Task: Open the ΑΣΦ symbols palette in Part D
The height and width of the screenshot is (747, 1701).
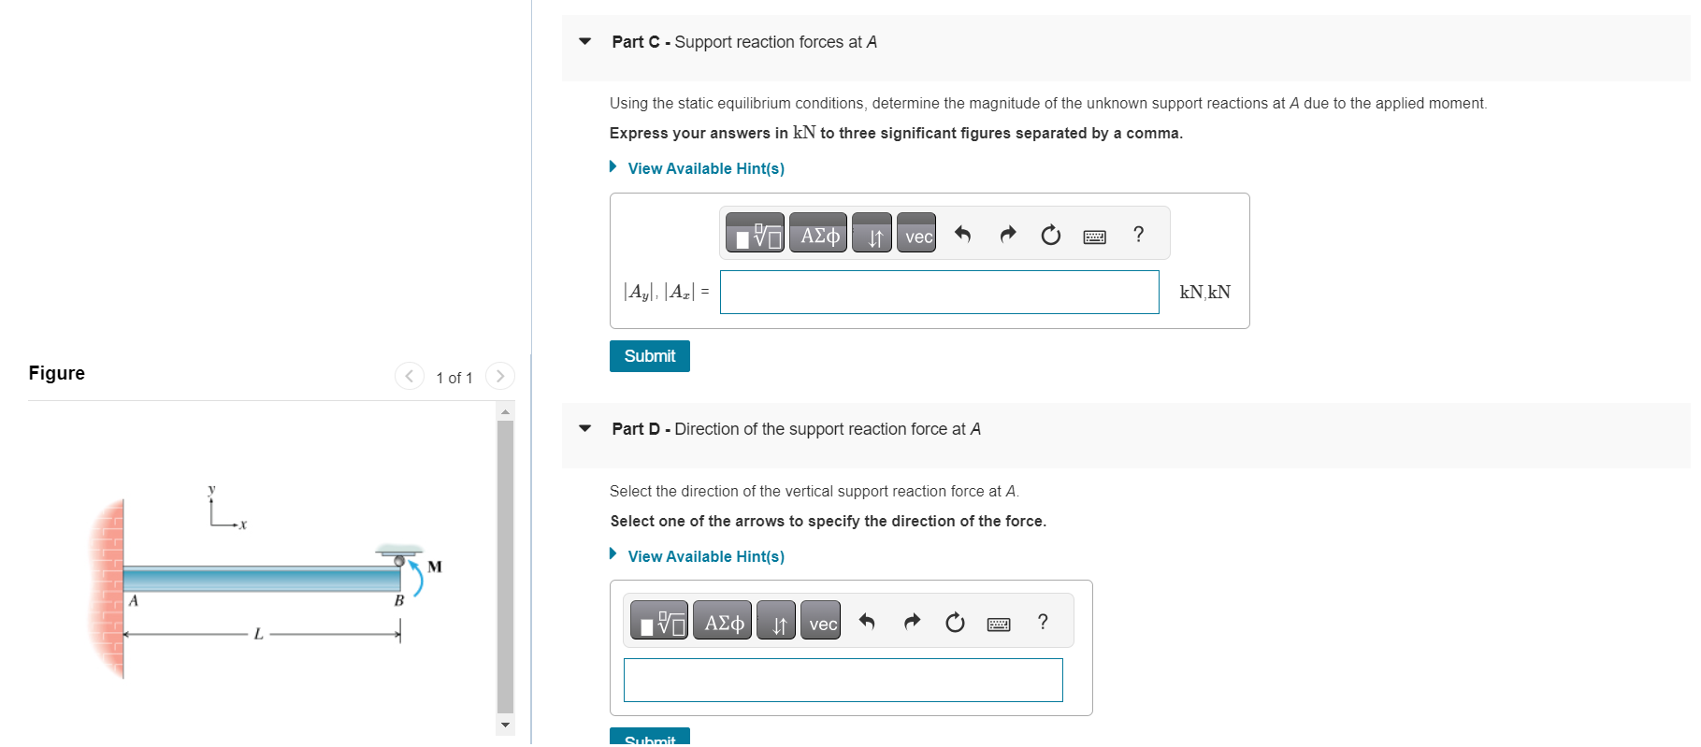Action: pyautogui.click(x=722, y=621)
